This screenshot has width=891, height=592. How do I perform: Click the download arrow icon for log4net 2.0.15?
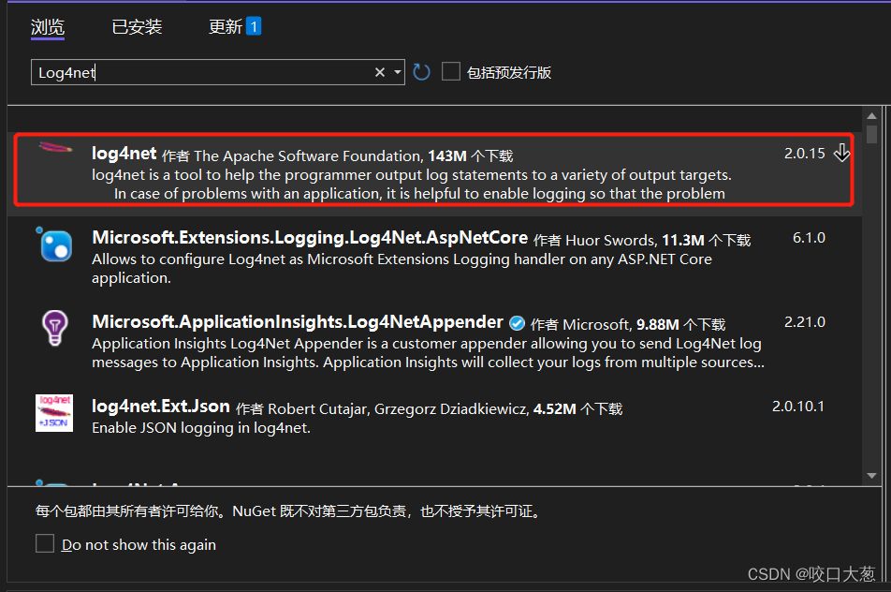841,153
